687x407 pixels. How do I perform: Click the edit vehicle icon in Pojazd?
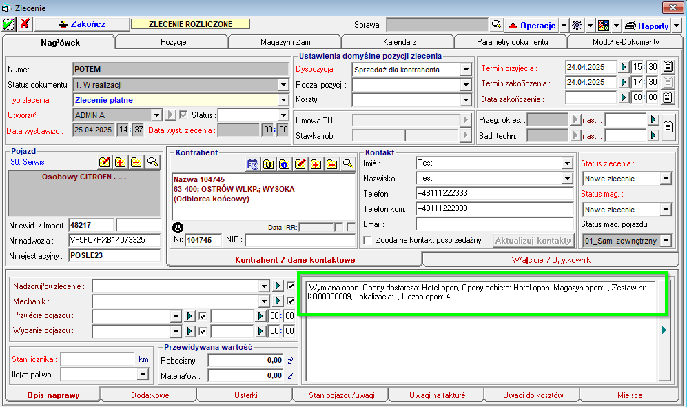point(104,163)
